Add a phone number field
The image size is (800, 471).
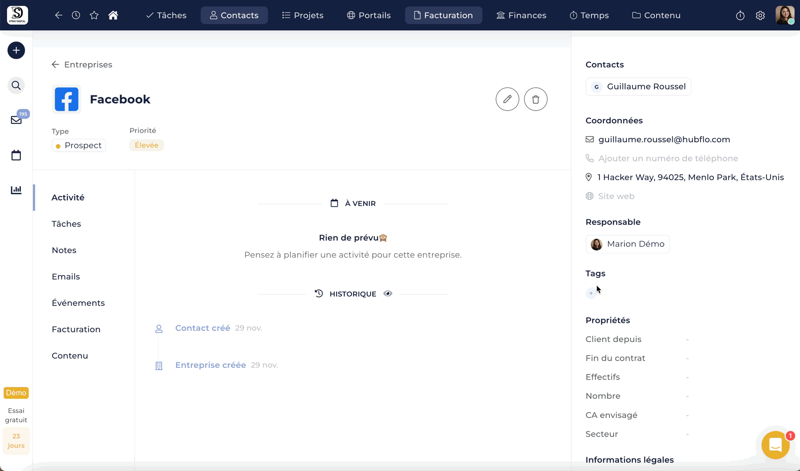[x=668, y=158]
